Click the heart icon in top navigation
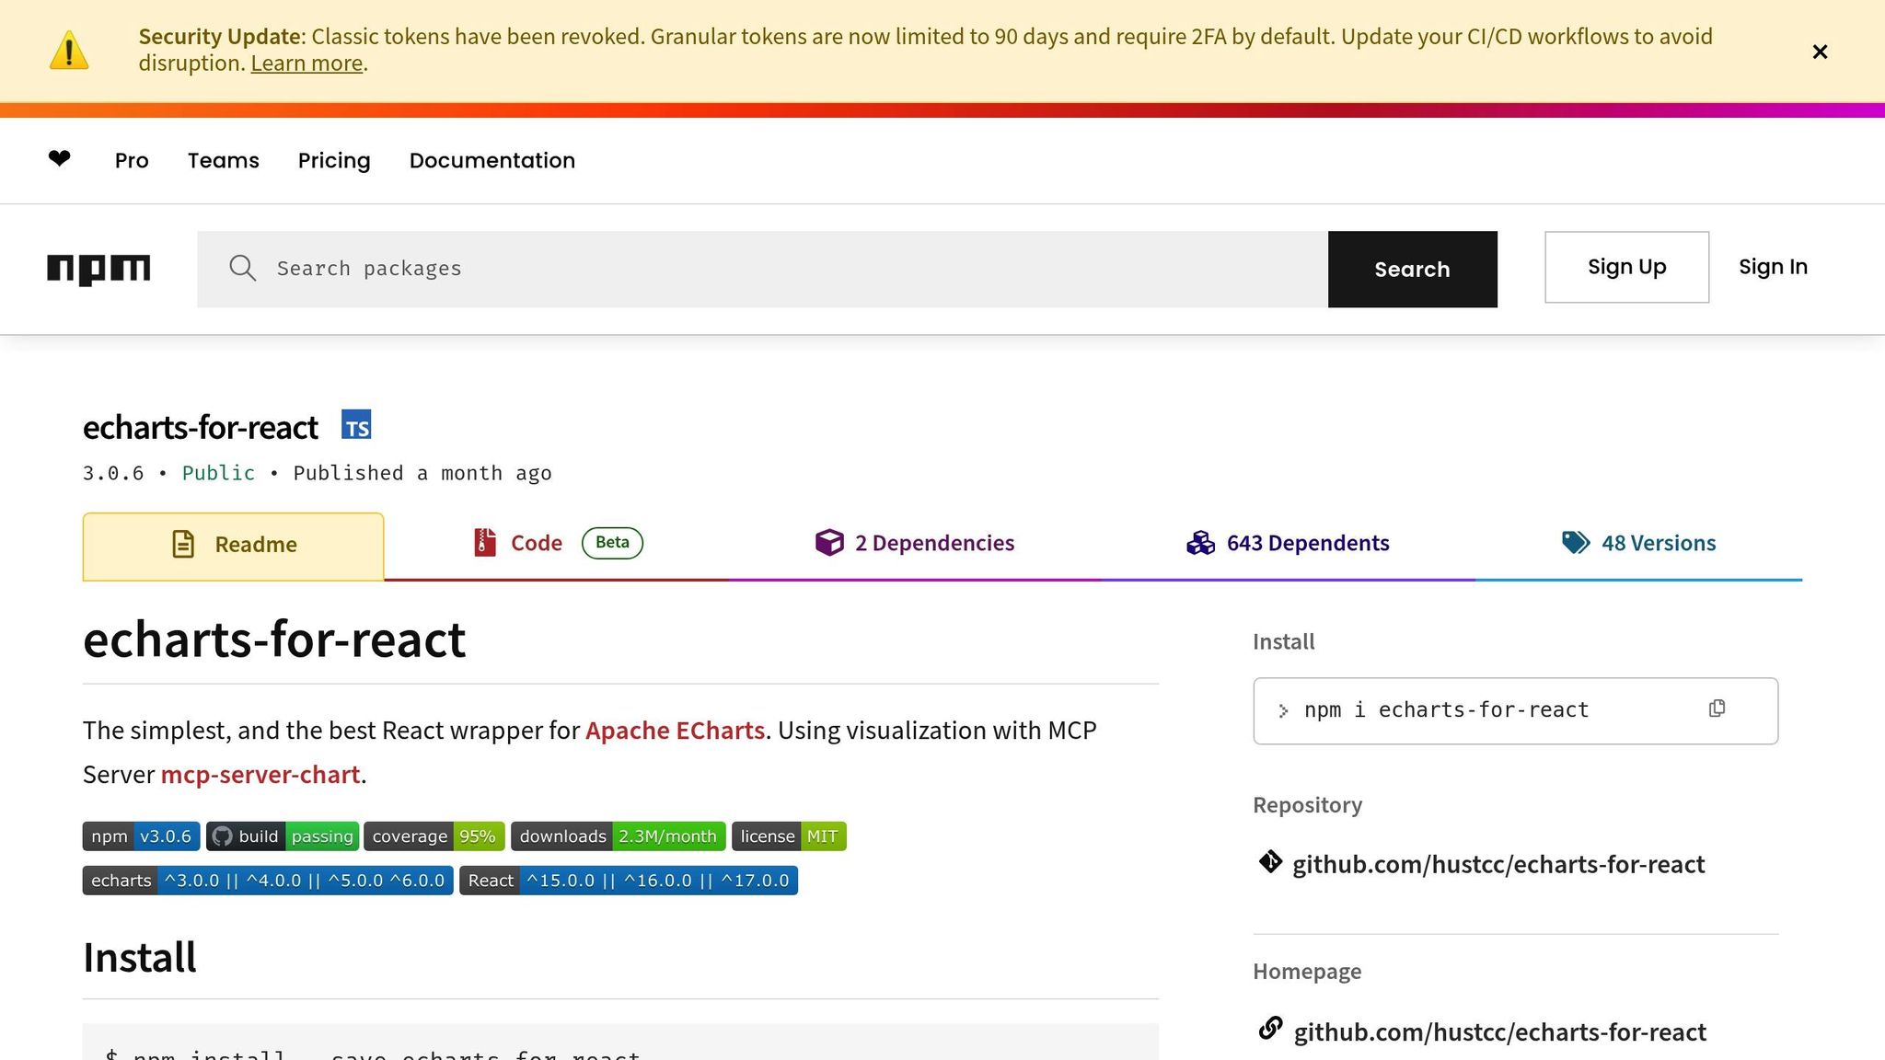The image size is (1885, 1060). [x=60, y=159]
